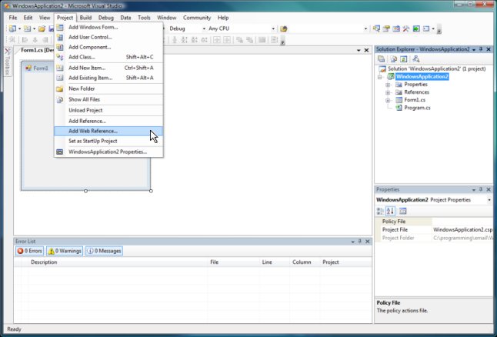Click the Alphabetical sort icon in Properties
The height and width of the screenshot is (337, 497).
(x=390, y=211)
